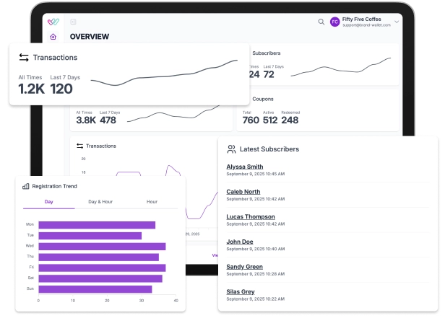
Task: Switch to the Hour tab
Action: click(152, 202)
